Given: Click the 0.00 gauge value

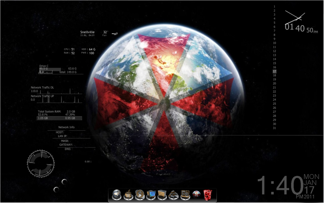Looking at the screenshot, I should [x=87, y=162].
